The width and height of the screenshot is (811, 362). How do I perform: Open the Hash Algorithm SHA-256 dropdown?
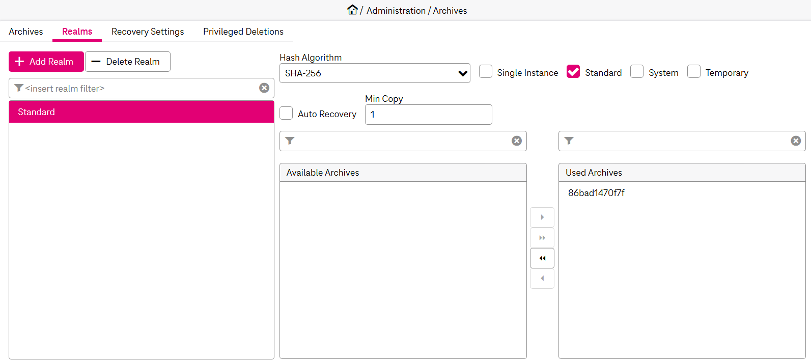tap(375, 73)
